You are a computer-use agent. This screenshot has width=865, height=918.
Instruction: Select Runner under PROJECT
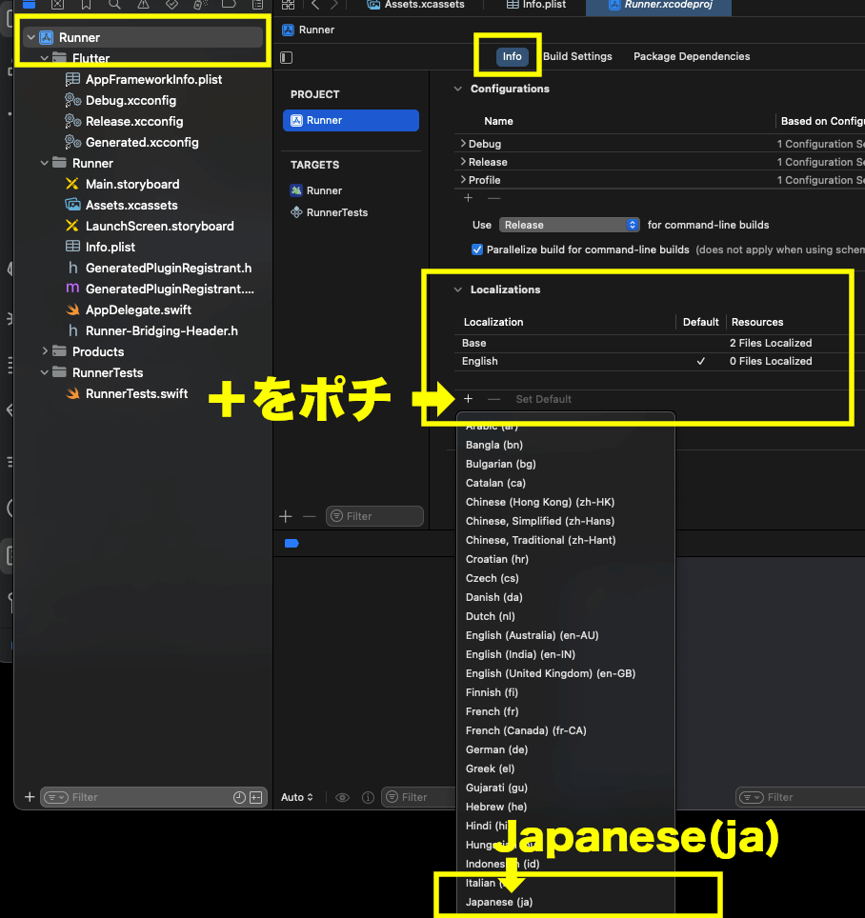coord(351,120)
